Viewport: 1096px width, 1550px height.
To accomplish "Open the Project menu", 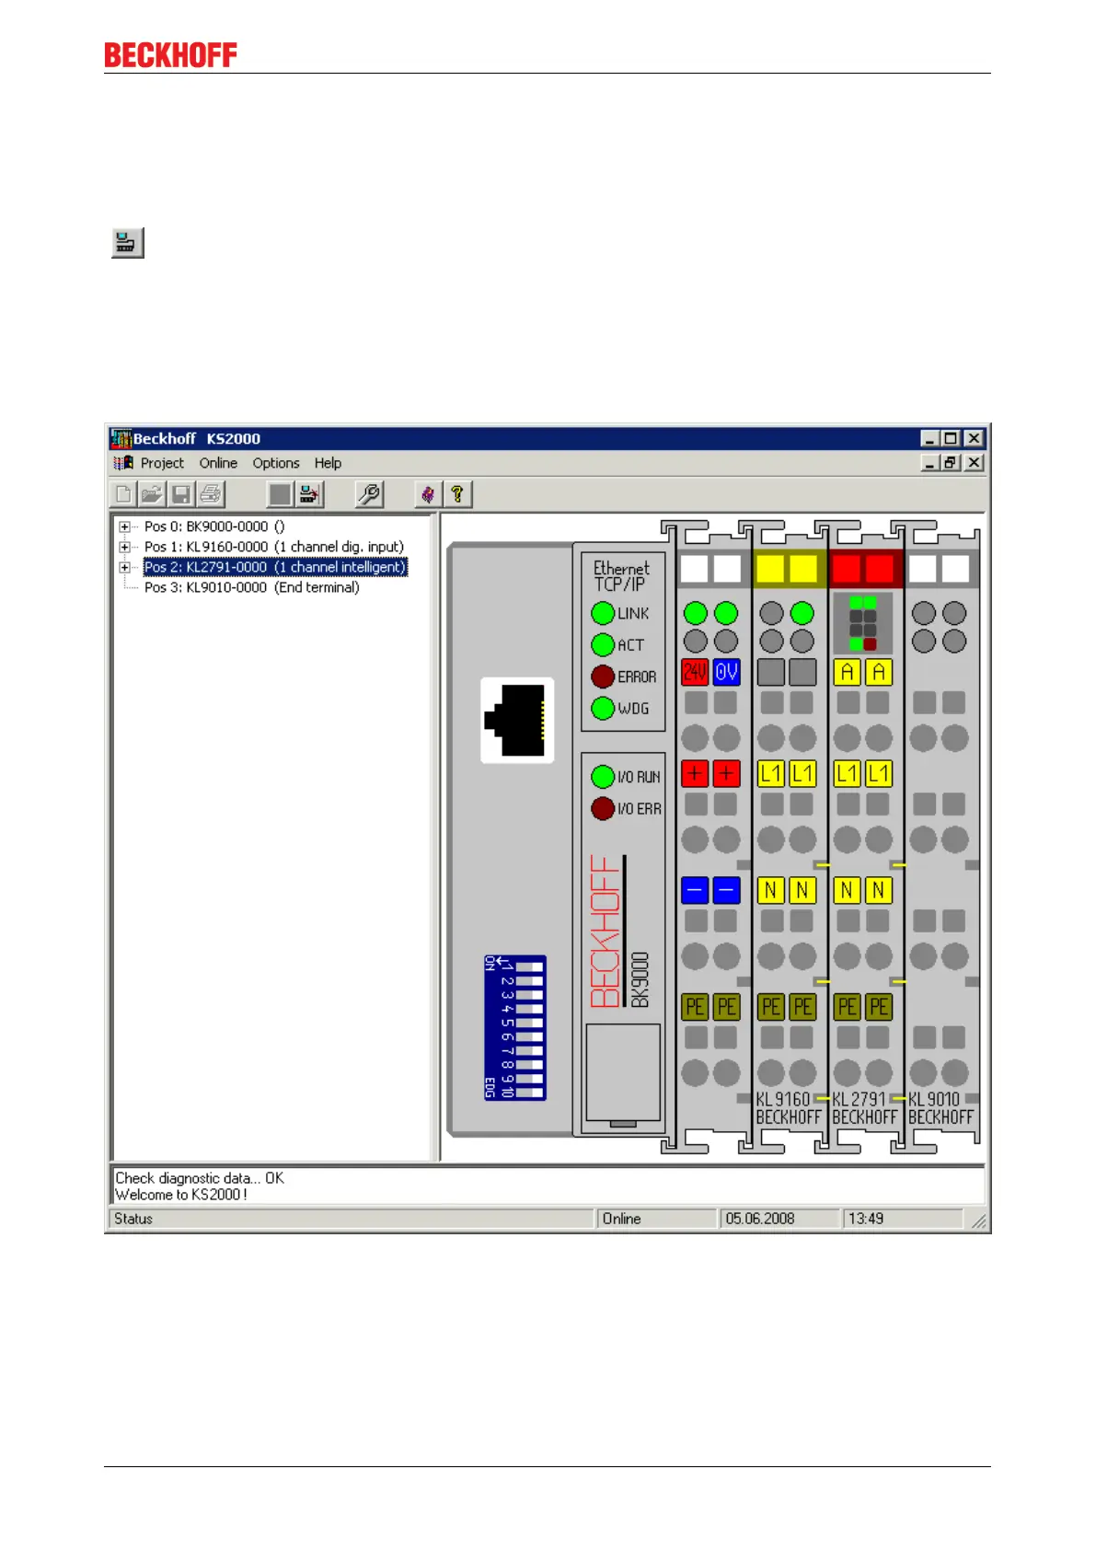I will [162, 463].
